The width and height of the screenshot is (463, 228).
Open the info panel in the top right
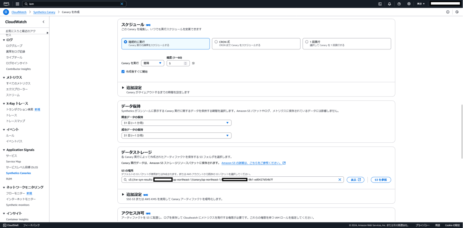[447, 12]
